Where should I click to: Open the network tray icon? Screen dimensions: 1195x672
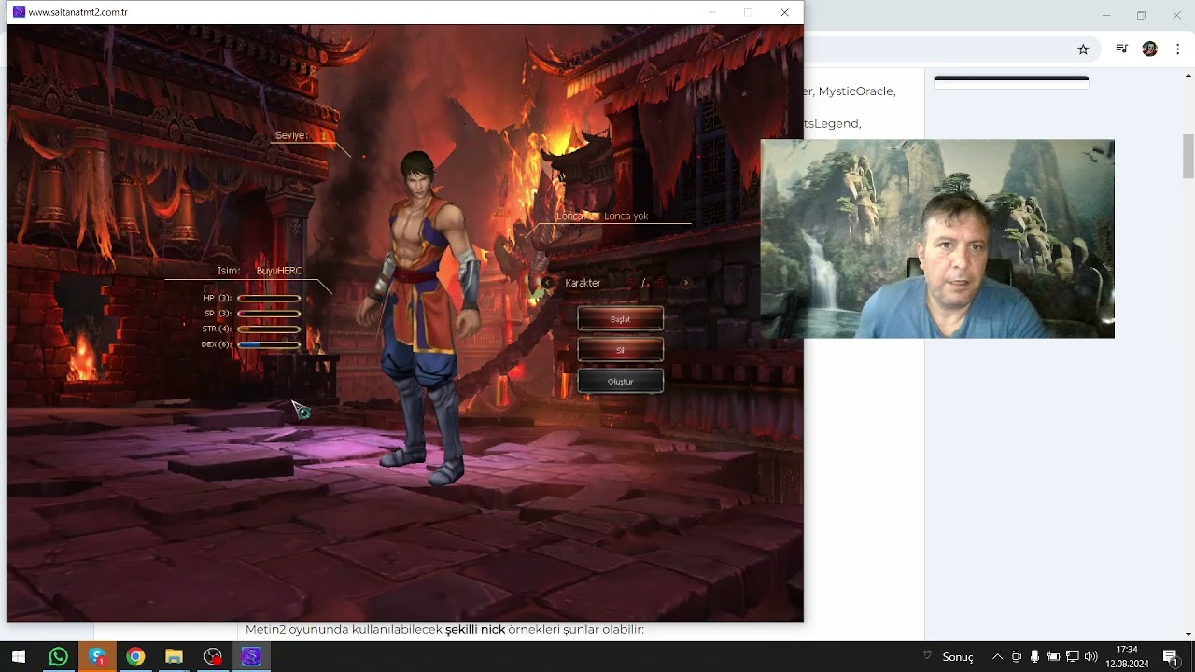[x=1073, y=657]
